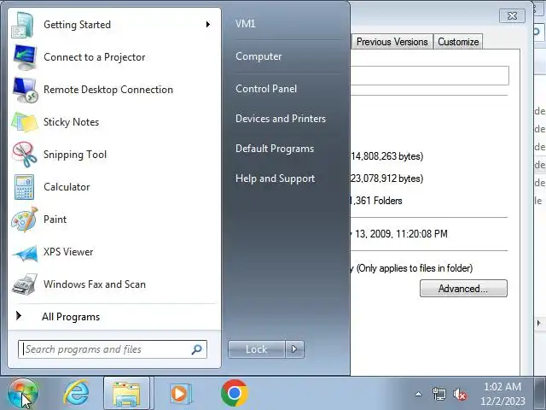The height and width of the screenshot is (410, 546).
Task: Click the '361 Folders' text
Action: [x=379, y=201]
